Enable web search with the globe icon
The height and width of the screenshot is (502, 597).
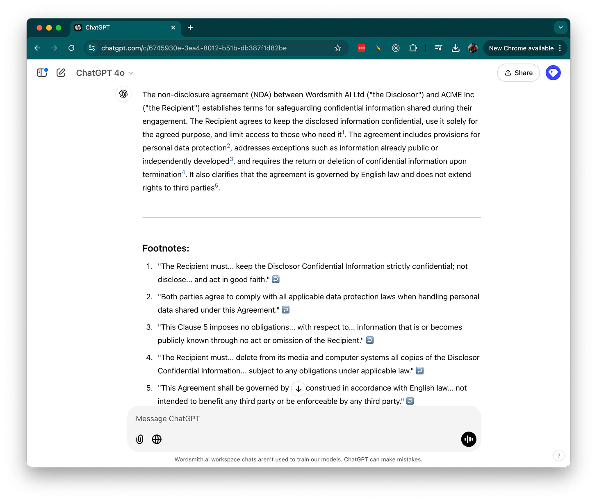point(157,439)
